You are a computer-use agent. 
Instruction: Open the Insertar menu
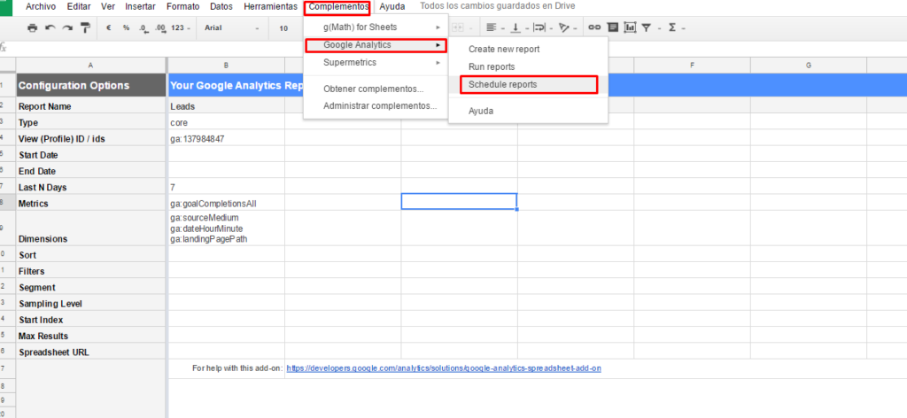[141, 6]
